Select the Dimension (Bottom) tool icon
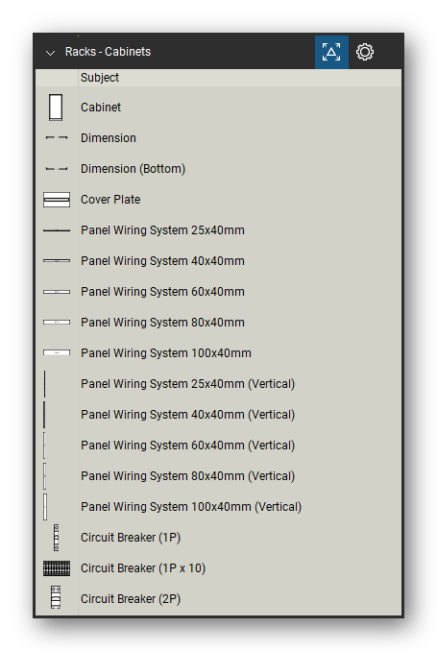Viewport: 437px width, 651px height. pyautogui.click(x=57, y=169)
